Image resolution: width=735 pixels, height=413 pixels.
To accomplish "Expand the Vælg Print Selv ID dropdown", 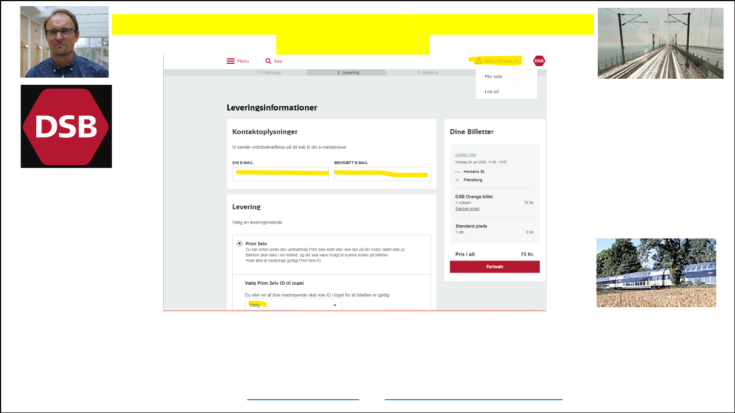I will 293,305.
